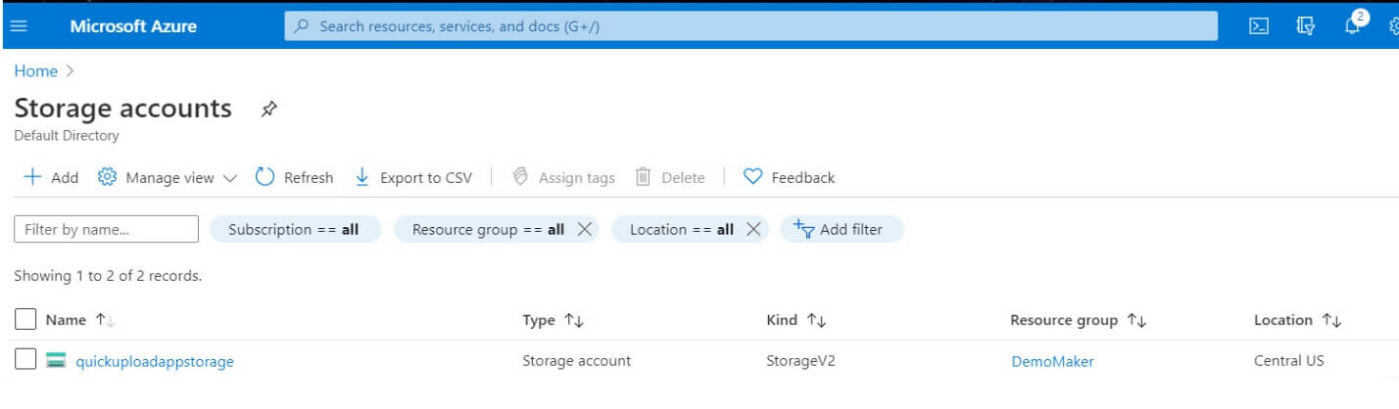Screen dimensions: 1399x409
Task: Sort by Name column arrows
Action: [x=105, y=320]
